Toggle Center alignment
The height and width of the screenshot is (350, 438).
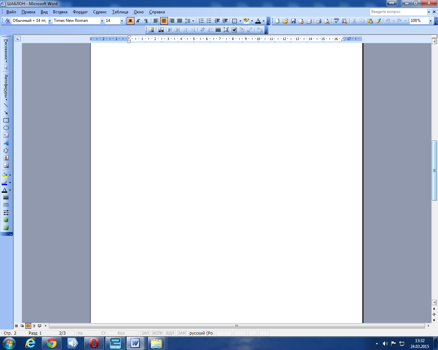(x=164, y=21)
